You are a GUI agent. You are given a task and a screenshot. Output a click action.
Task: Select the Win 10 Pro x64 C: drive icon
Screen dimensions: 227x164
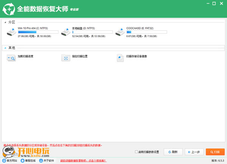tap(12, 32)
